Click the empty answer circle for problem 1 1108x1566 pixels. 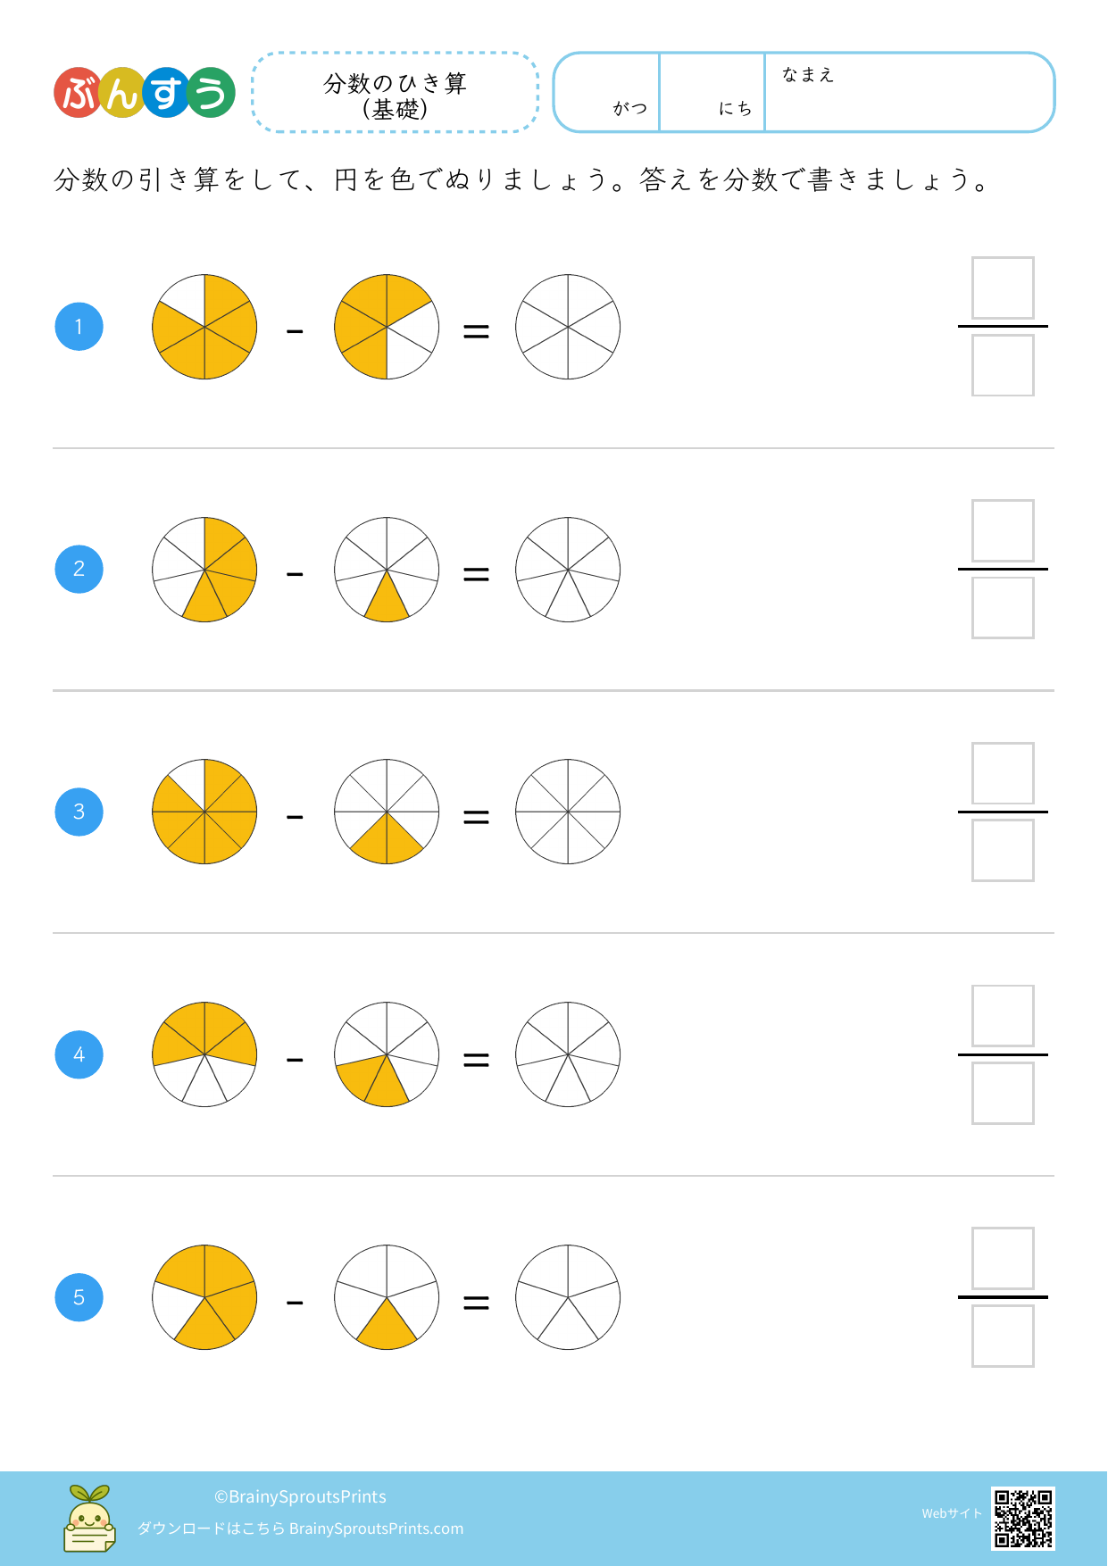[x=568, y=327]
